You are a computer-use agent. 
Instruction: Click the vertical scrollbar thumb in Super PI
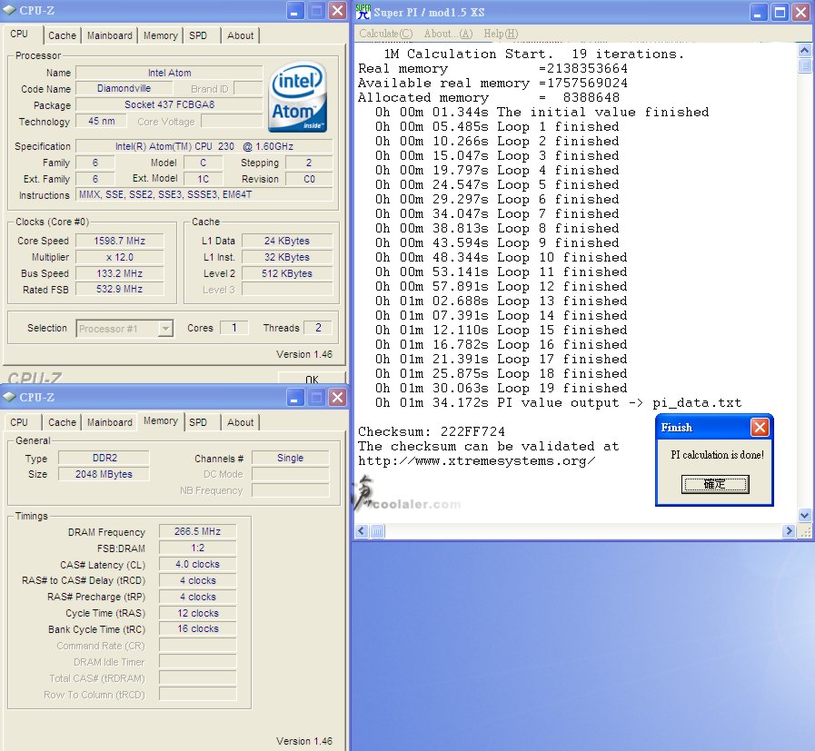(x=804, y=65)
